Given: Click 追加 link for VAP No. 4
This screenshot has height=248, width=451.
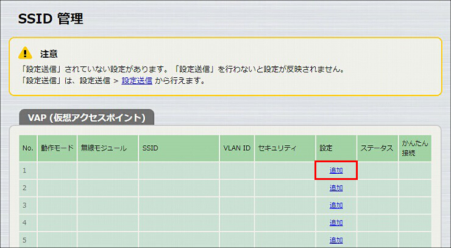Looking at the screenshot, I should coord(336,222).
